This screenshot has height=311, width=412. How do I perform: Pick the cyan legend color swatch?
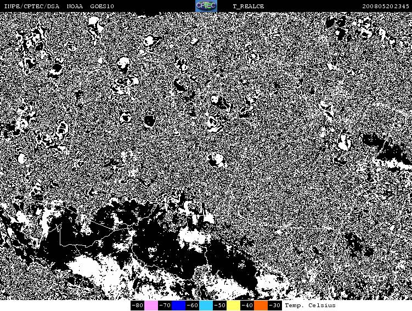coord(206,306)
